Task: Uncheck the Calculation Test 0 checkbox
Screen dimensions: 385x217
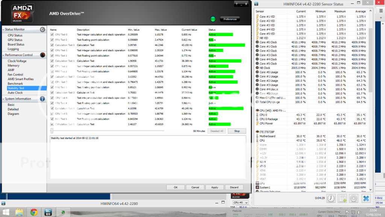Action: point(52,45)
